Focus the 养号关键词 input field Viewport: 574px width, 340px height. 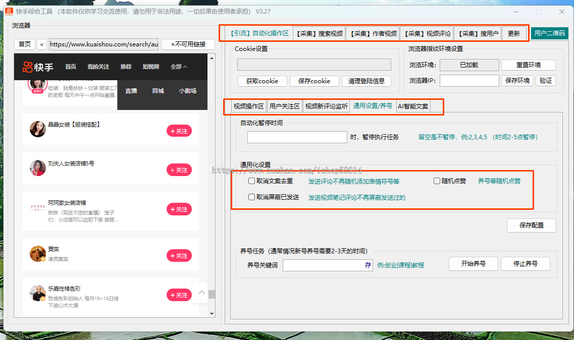[328, 265]
